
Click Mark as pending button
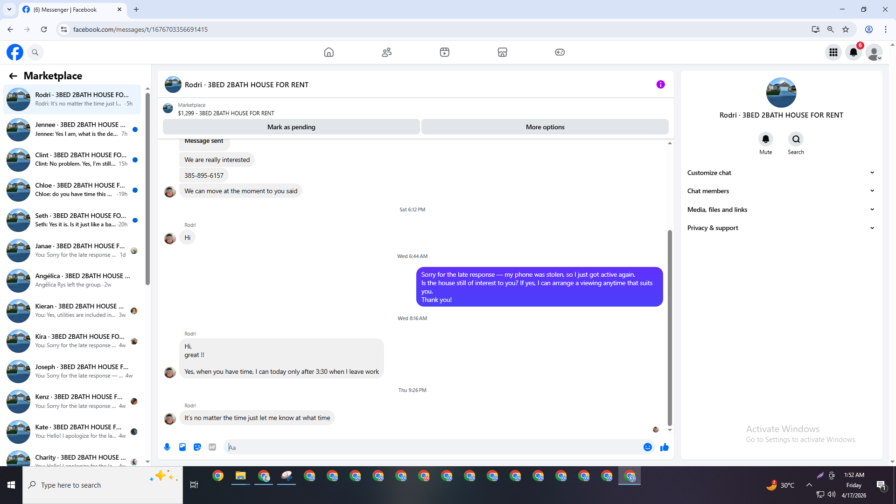pyautogui.click(x=291, y=127)
